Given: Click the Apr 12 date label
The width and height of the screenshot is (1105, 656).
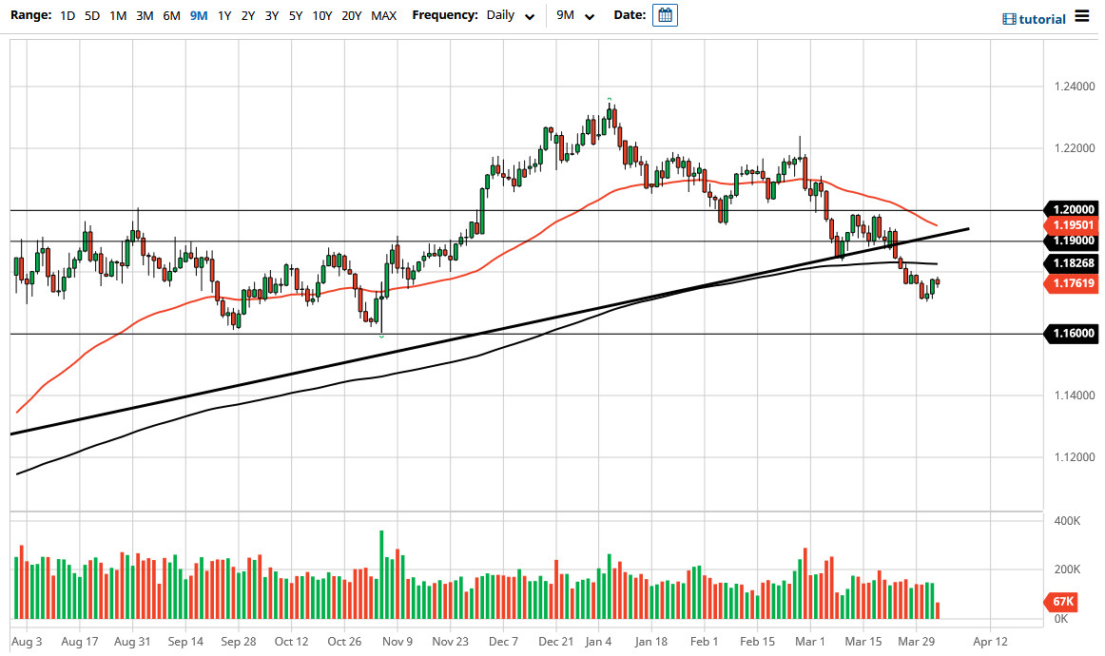Looking at the screenshot, I should 990,641.
